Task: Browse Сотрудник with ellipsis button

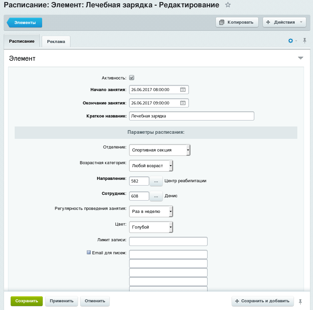Action: (x=156, y=196)
